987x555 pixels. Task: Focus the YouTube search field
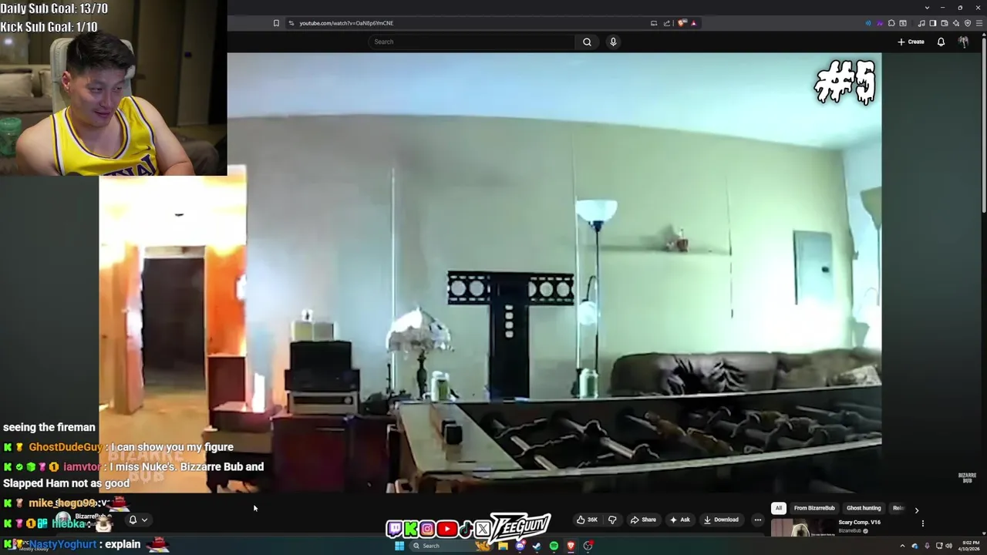(472, 42)
